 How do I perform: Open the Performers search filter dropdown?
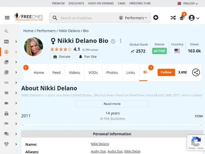[133, 18]
